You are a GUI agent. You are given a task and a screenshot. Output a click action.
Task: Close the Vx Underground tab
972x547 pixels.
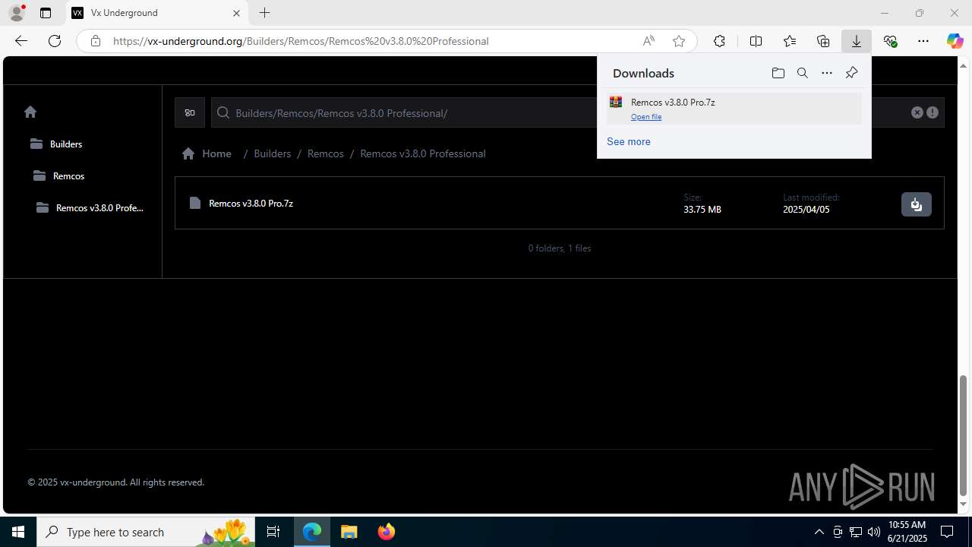(236, 13)
